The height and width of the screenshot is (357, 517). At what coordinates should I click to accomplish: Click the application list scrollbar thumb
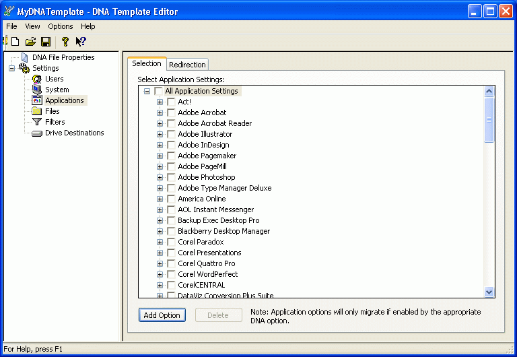(489, 120)
